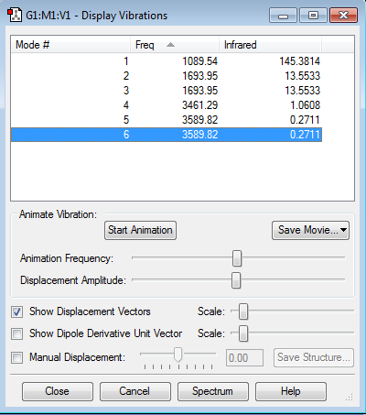Check the Manual Displacement option

click(x=16, y=357)
